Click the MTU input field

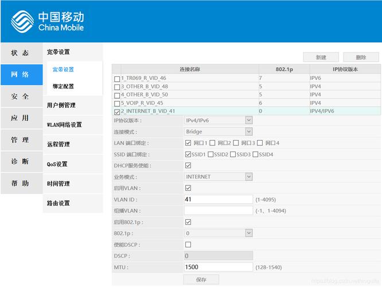point(219,267)
